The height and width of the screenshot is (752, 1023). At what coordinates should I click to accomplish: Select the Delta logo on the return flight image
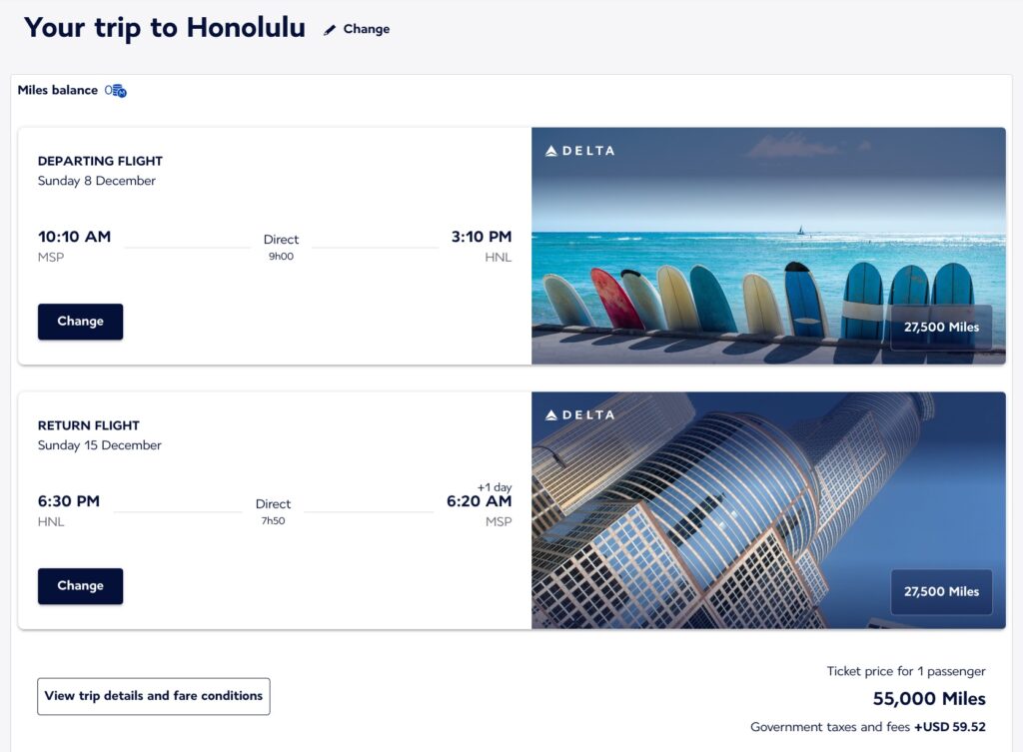click(579, 414)
